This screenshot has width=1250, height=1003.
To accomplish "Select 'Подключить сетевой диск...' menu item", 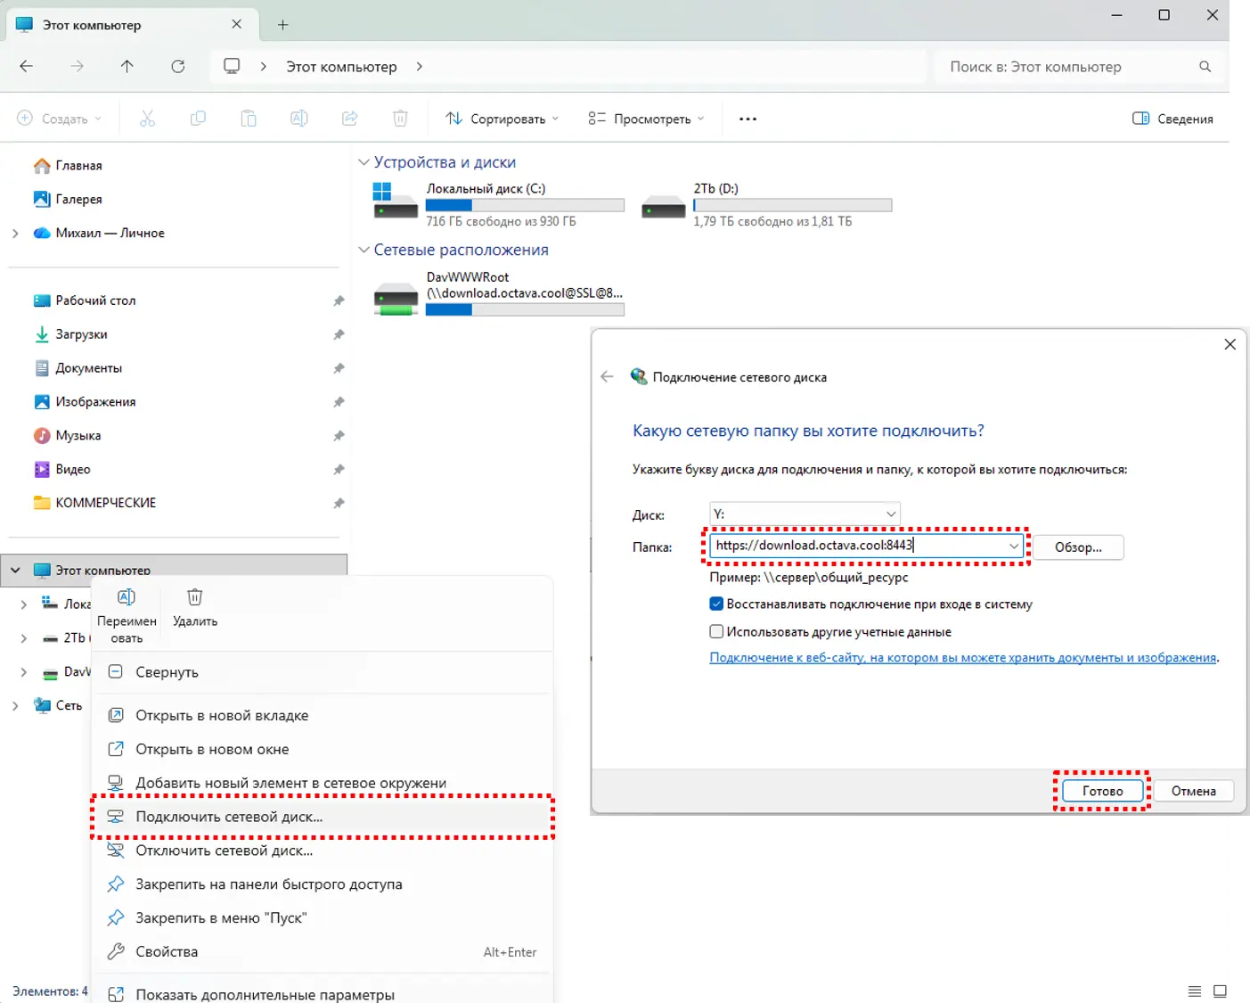I will coord(229,817).
